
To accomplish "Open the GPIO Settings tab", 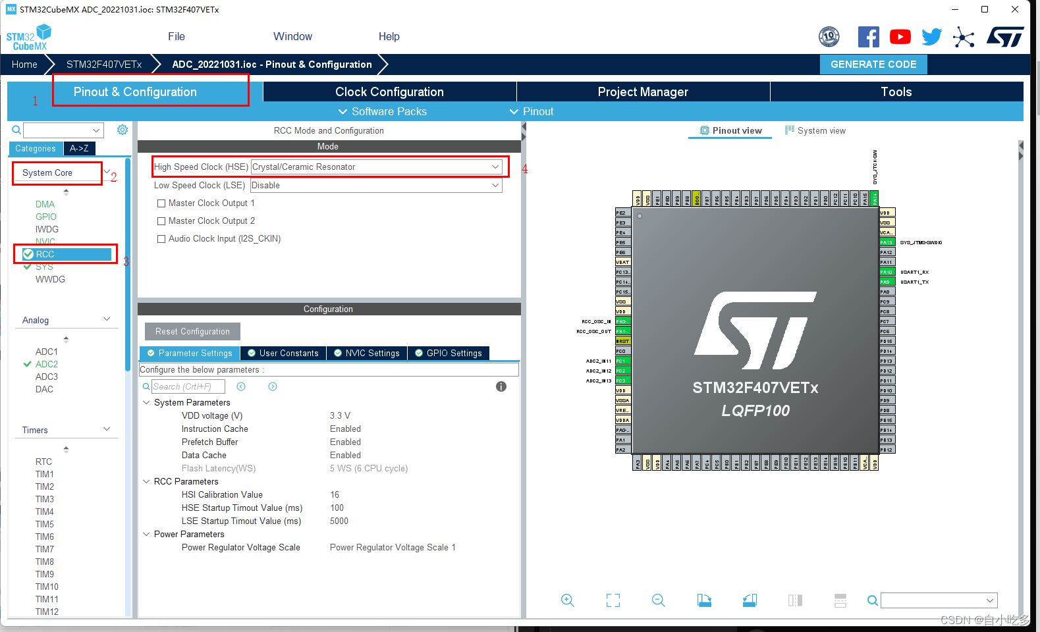I will [449, 354].
